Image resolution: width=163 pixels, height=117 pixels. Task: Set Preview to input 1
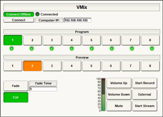tap(13, 66)
